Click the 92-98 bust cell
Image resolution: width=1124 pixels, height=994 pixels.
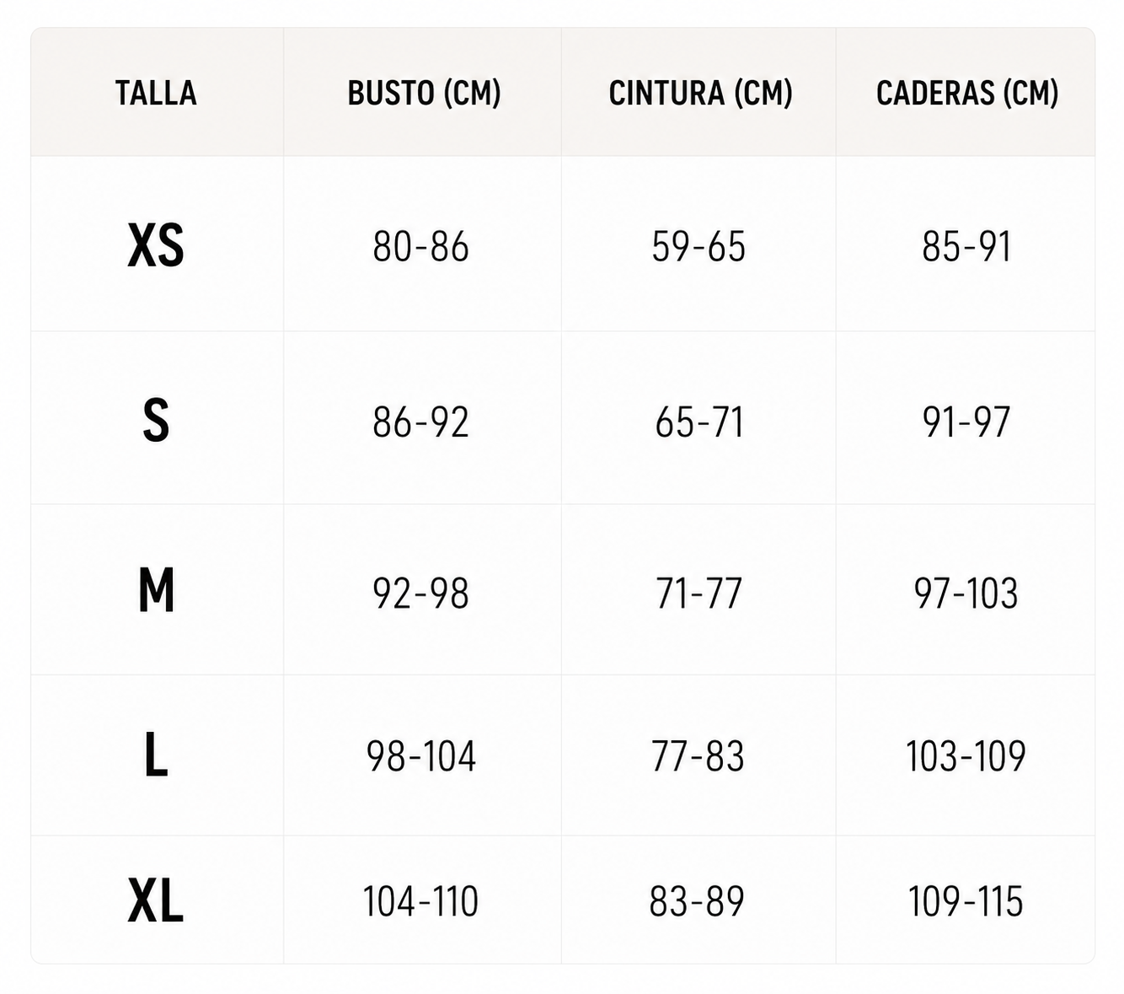[420, 593]
